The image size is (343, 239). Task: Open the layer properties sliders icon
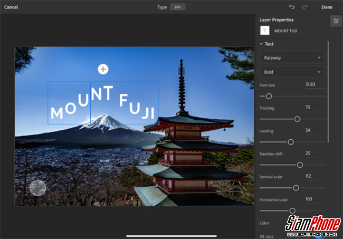(336, 21)
